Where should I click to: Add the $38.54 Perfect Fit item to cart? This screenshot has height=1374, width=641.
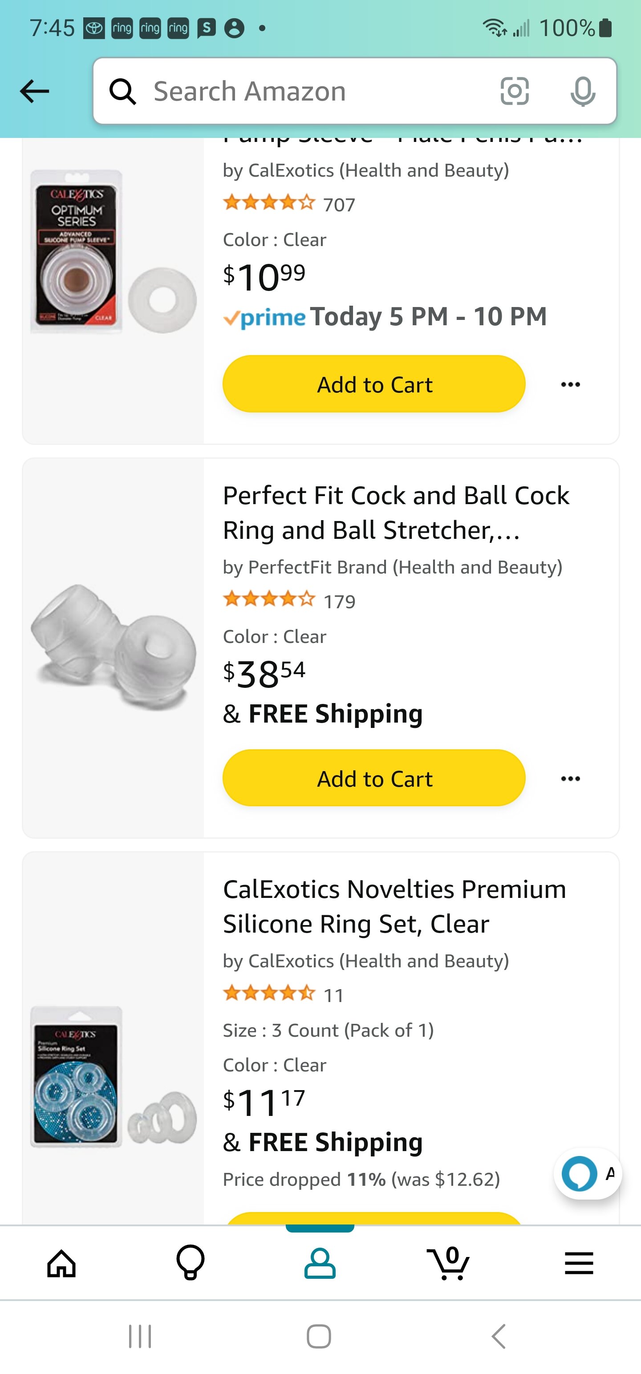click(374, 778)
